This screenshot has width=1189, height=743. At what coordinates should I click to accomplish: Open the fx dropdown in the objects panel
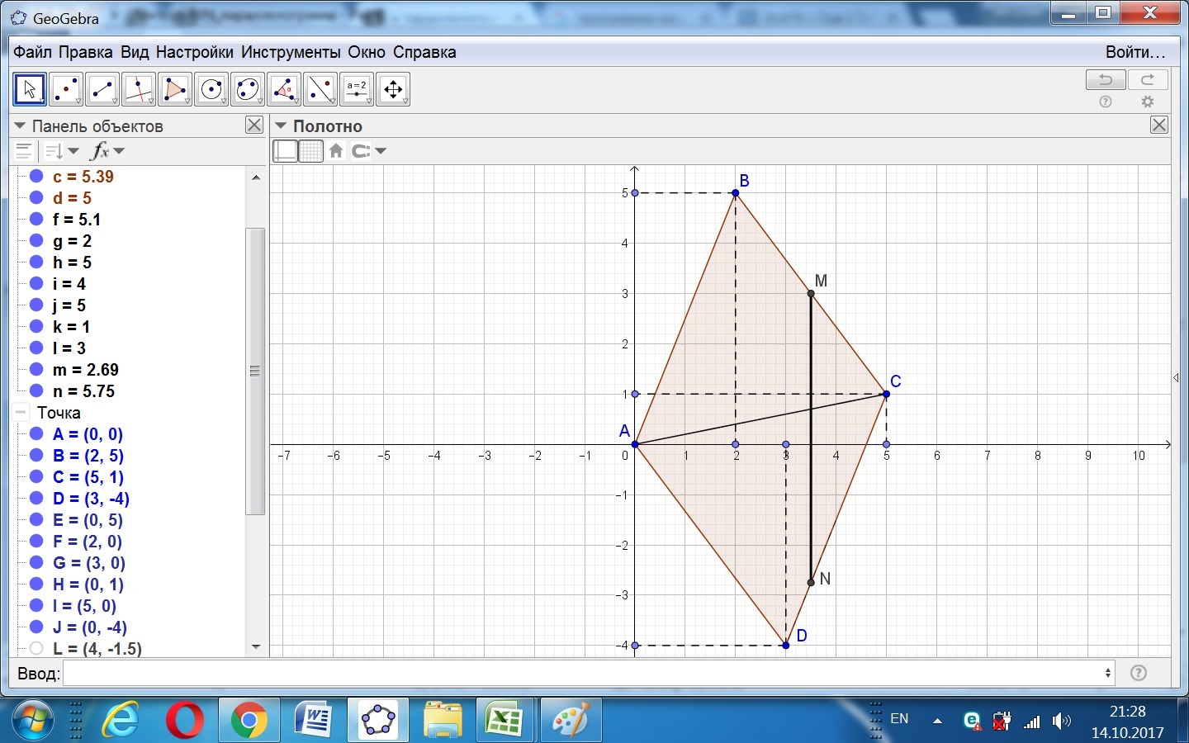(107, 151)
